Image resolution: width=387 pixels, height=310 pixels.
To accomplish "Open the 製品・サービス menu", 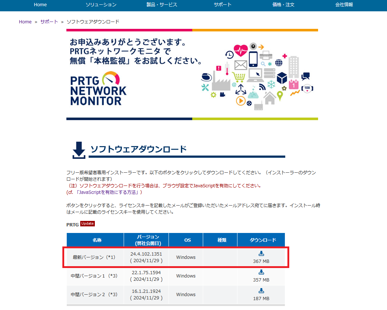I will (162, 5).
